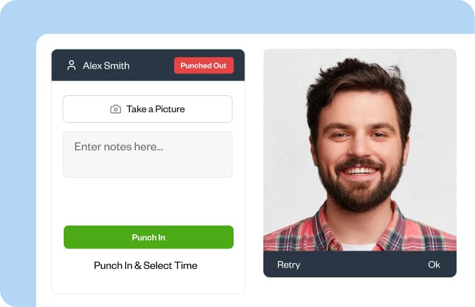
Task: Confirm the captured photo with Ok
Action: click(434, 265)
